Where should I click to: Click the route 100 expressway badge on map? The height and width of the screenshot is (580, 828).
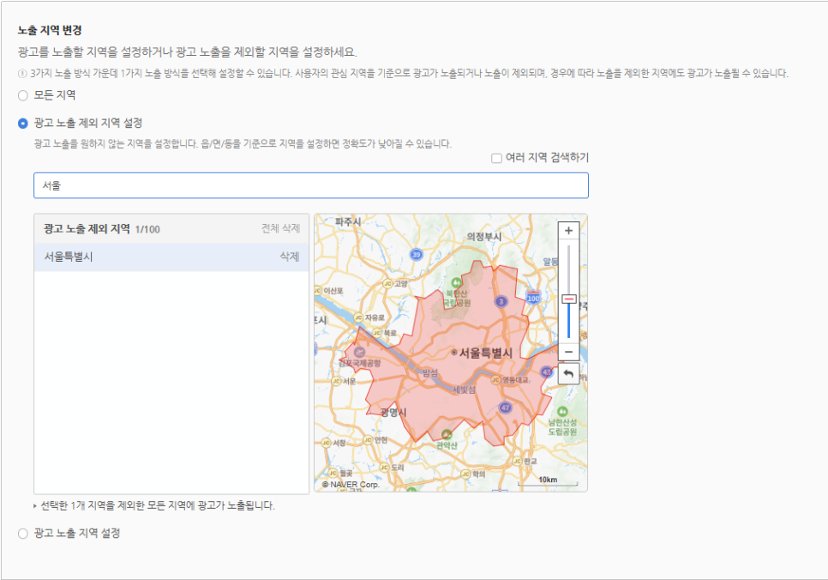click(533, 297)
